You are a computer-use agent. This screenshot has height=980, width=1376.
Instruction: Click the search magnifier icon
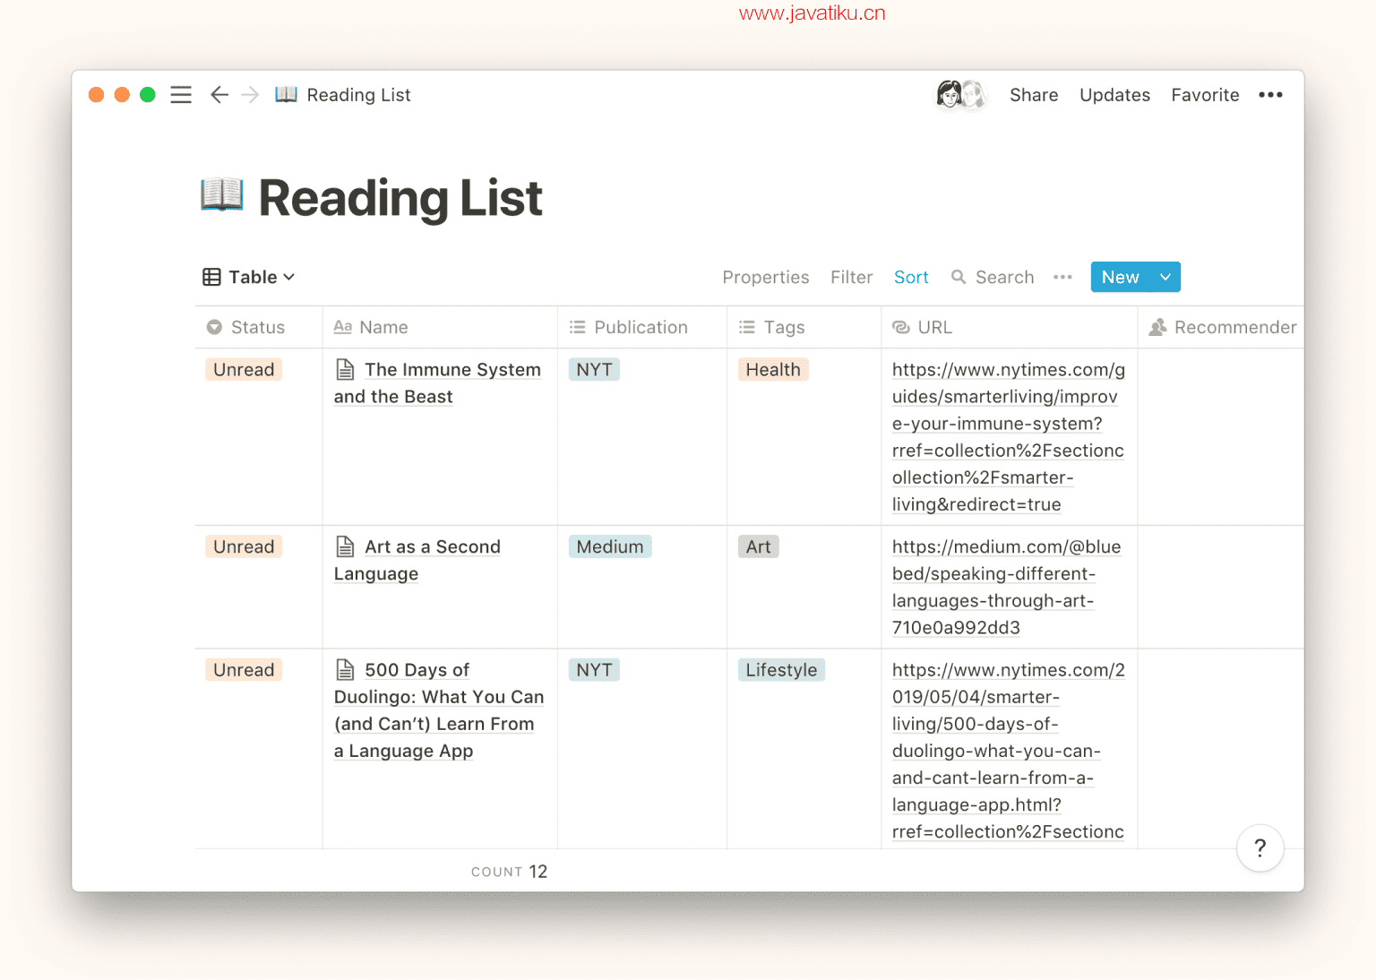(959, 277)
